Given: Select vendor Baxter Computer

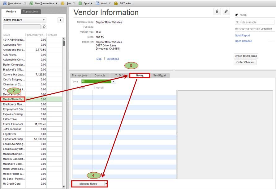Looking at the screenshot, I should click(x=14, y=65).
